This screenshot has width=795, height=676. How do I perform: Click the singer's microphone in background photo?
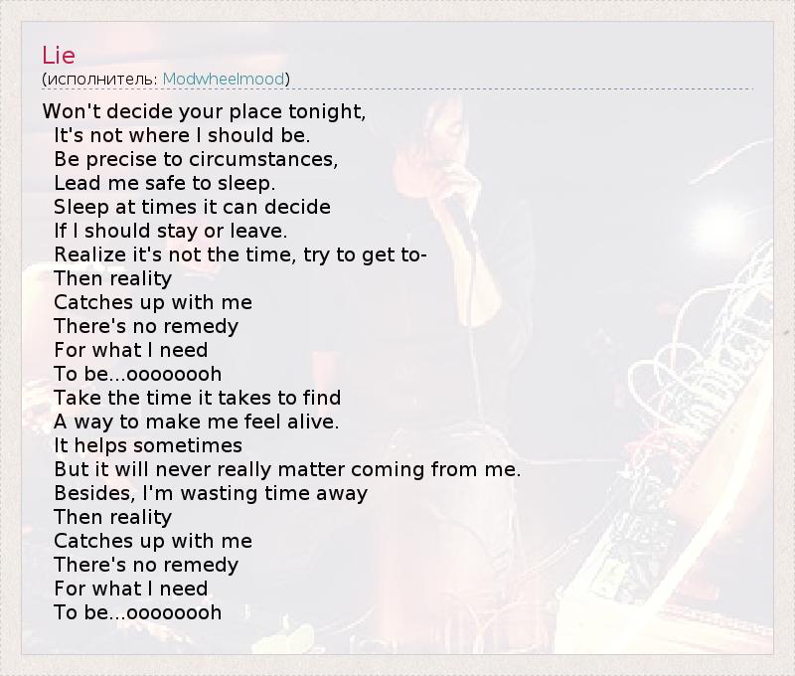click(459, 217)
